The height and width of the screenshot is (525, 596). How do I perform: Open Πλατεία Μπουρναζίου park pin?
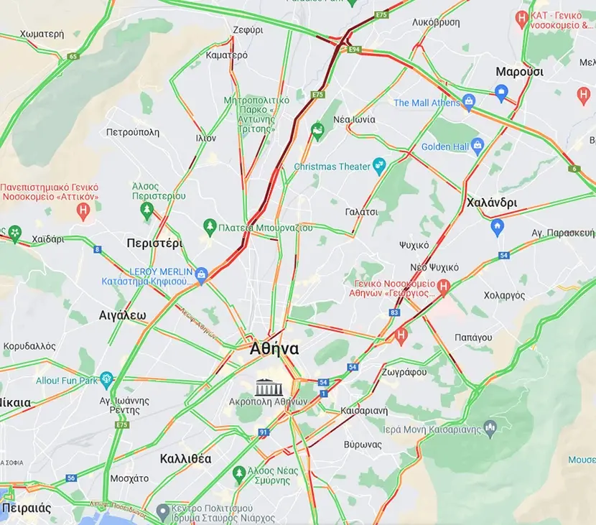(210, 227)
